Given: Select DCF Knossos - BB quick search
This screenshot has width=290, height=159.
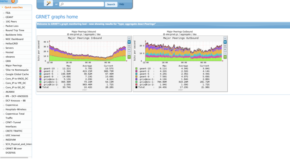Looking at the screenshot, I should point(16,101).
